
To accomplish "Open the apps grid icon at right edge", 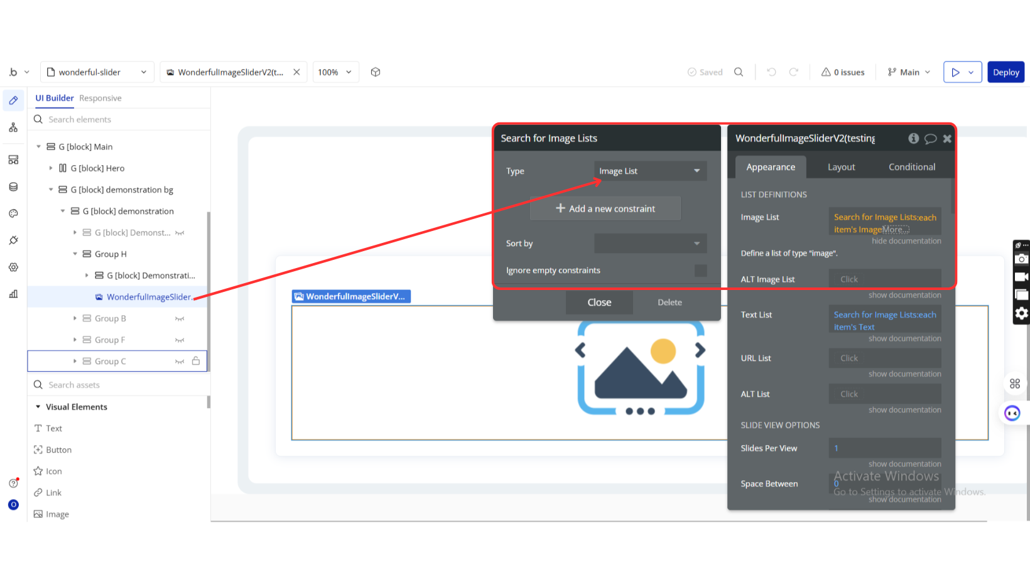I will pos(1015,384).
